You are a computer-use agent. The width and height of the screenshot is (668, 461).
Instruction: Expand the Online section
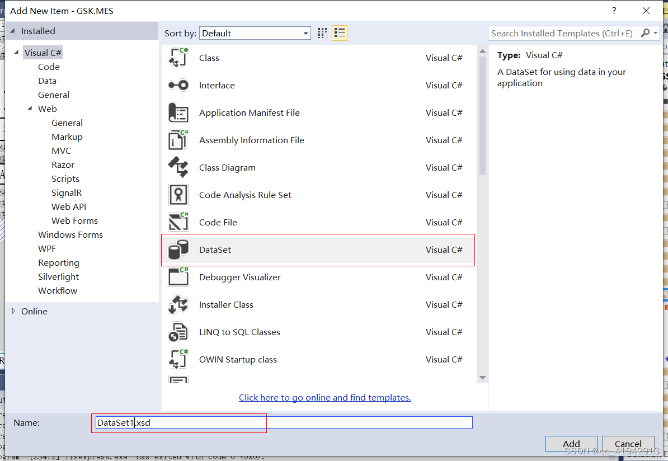(x=13, y=312)
